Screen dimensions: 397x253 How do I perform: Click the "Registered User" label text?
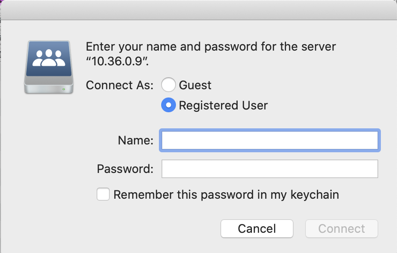pos(223,105)
